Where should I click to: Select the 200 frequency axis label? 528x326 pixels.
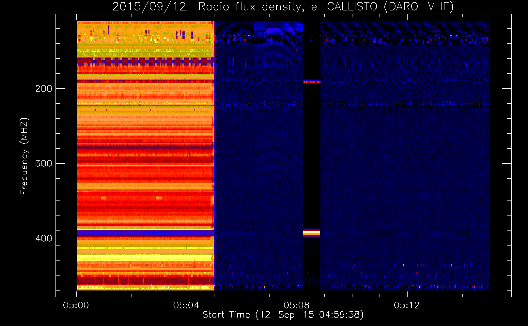tap(44, 89)
